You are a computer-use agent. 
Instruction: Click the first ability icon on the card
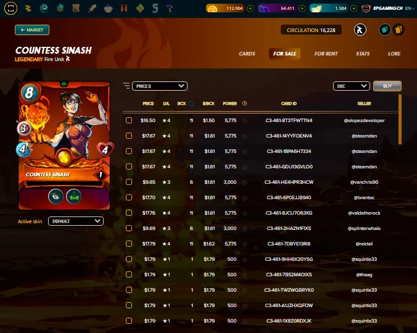tap(56, 196)
